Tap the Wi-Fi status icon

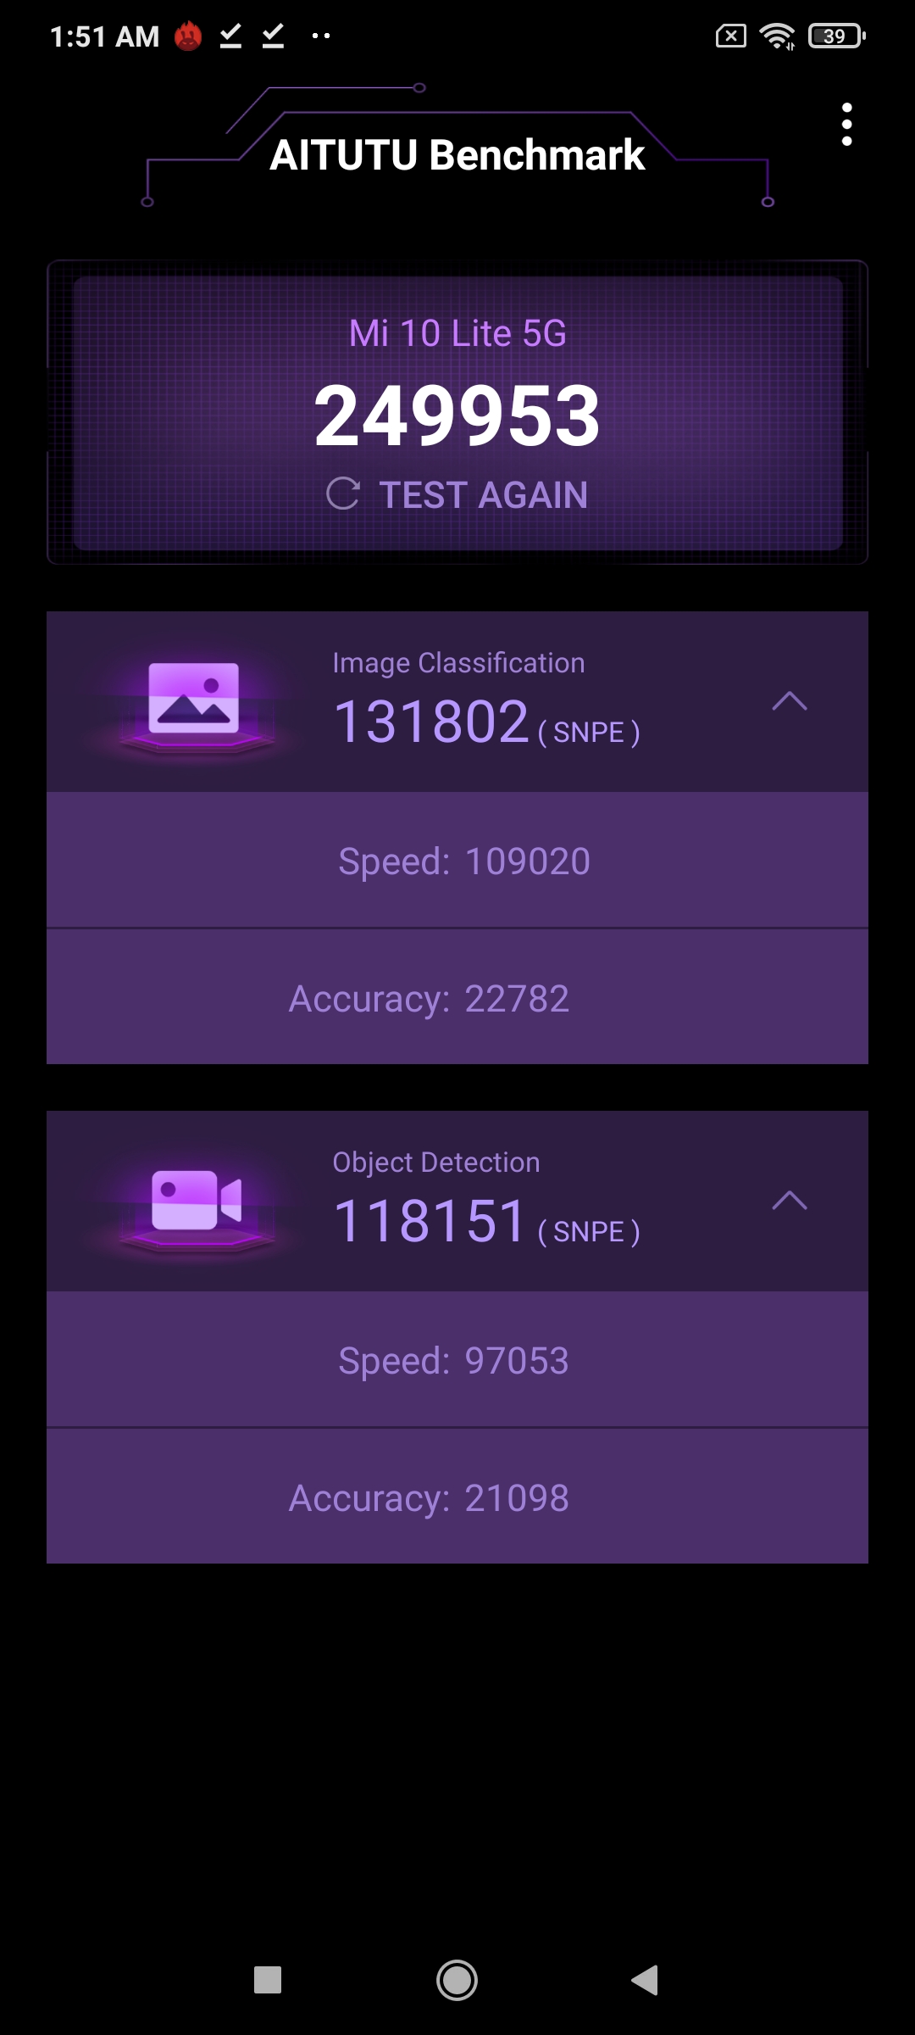(x=776, y=36)
